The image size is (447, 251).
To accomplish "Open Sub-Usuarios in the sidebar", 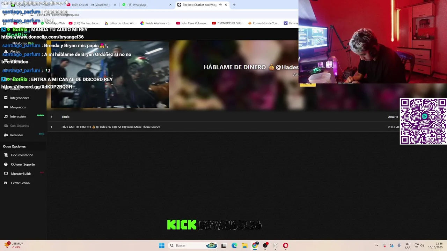I will click(20, 126).
